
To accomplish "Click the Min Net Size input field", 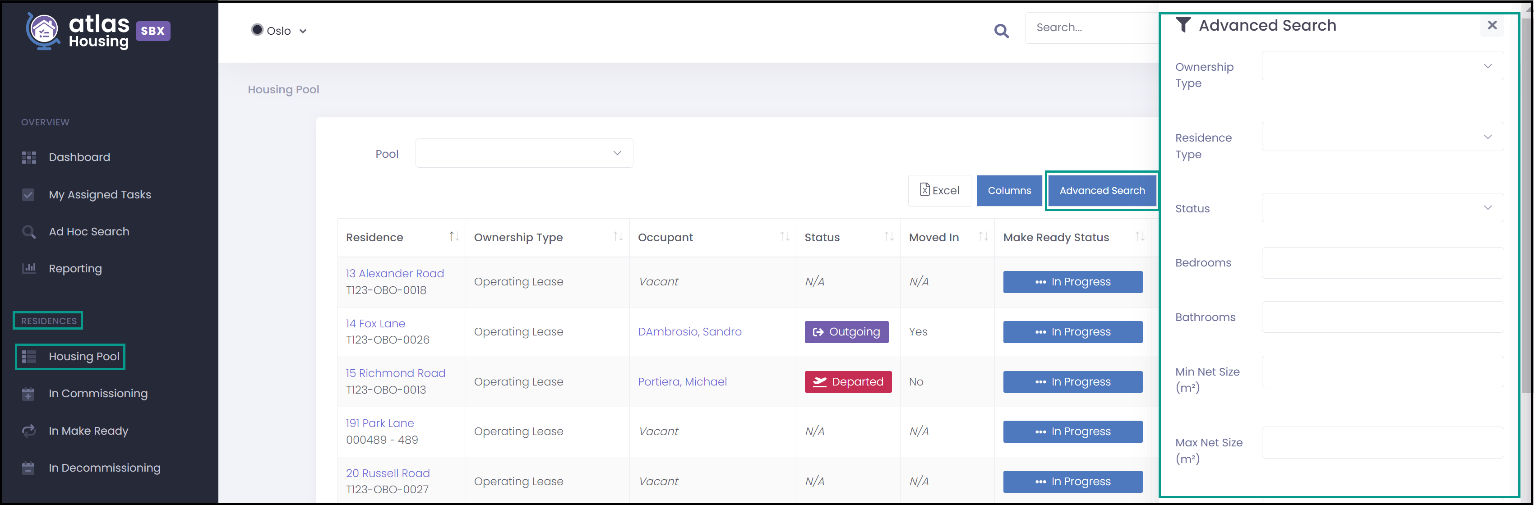I will click(1382, 371).
